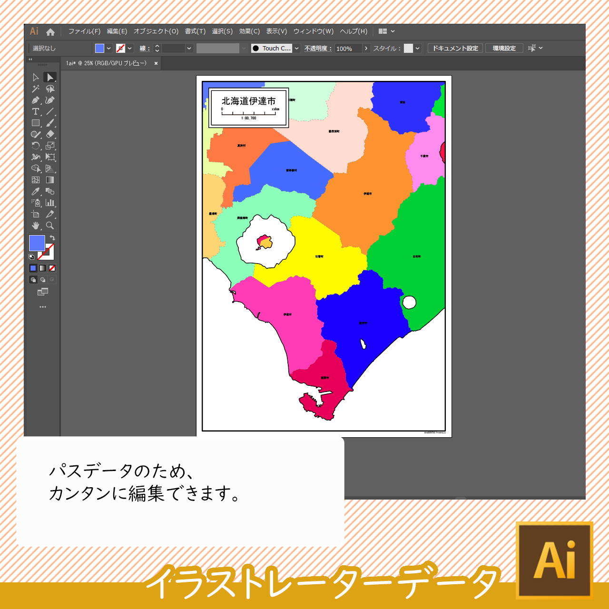
Task: Select the Free Transform tool
Action: click(x=50, y=157)
